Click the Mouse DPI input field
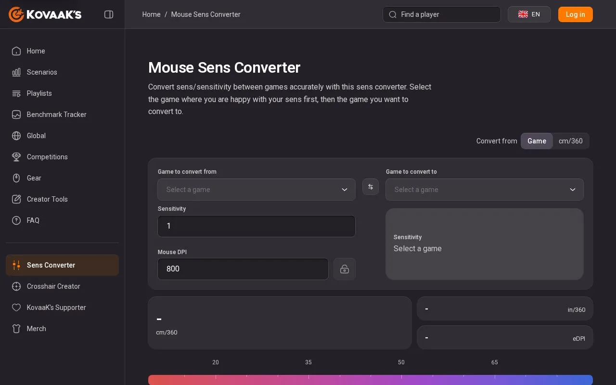The width and height of the screenshot is (616, 385). pos(243,269)
